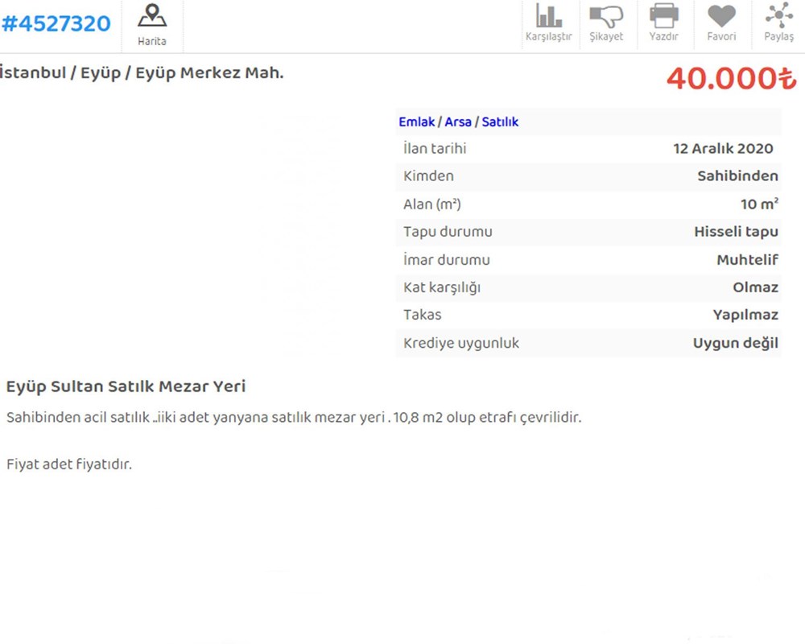Click the Sahibinden value in Kimden row
The width and height of the screenshot is (805, 644).
737,176
